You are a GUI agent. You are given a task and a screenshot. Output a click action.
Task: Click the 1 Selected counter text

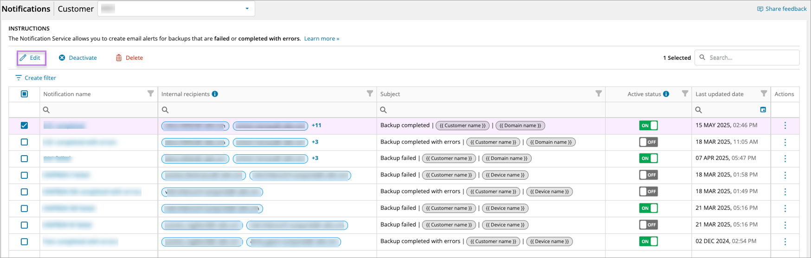coord(677,58)
